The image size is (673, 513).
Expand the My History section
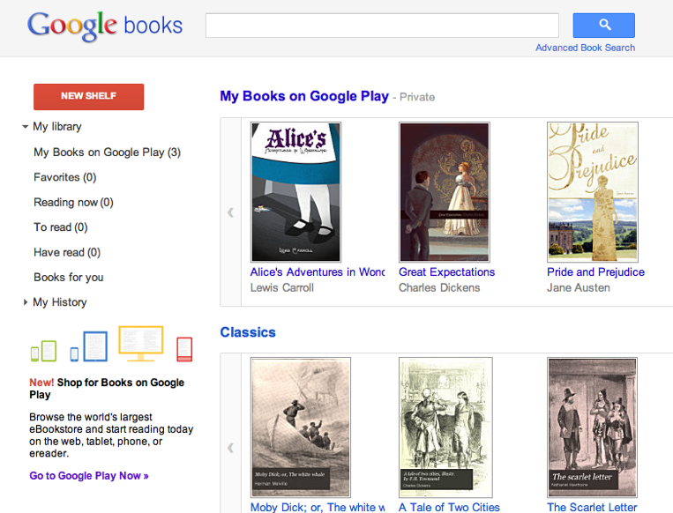(26, 302)
